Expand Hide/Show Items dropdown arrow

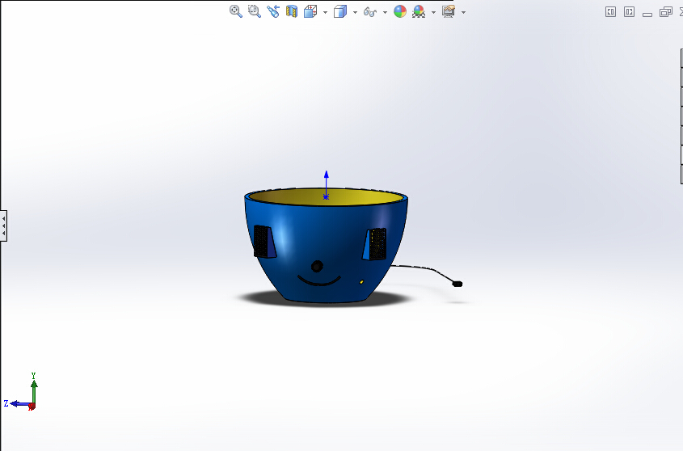click(385, 12)
